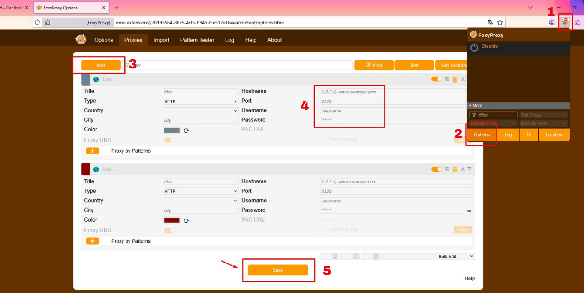Image resolution: width=584 pixels, height=293 pixels.
Task: Open the FoxyProxy toolbar extension icon
Action: coord(565,22)
